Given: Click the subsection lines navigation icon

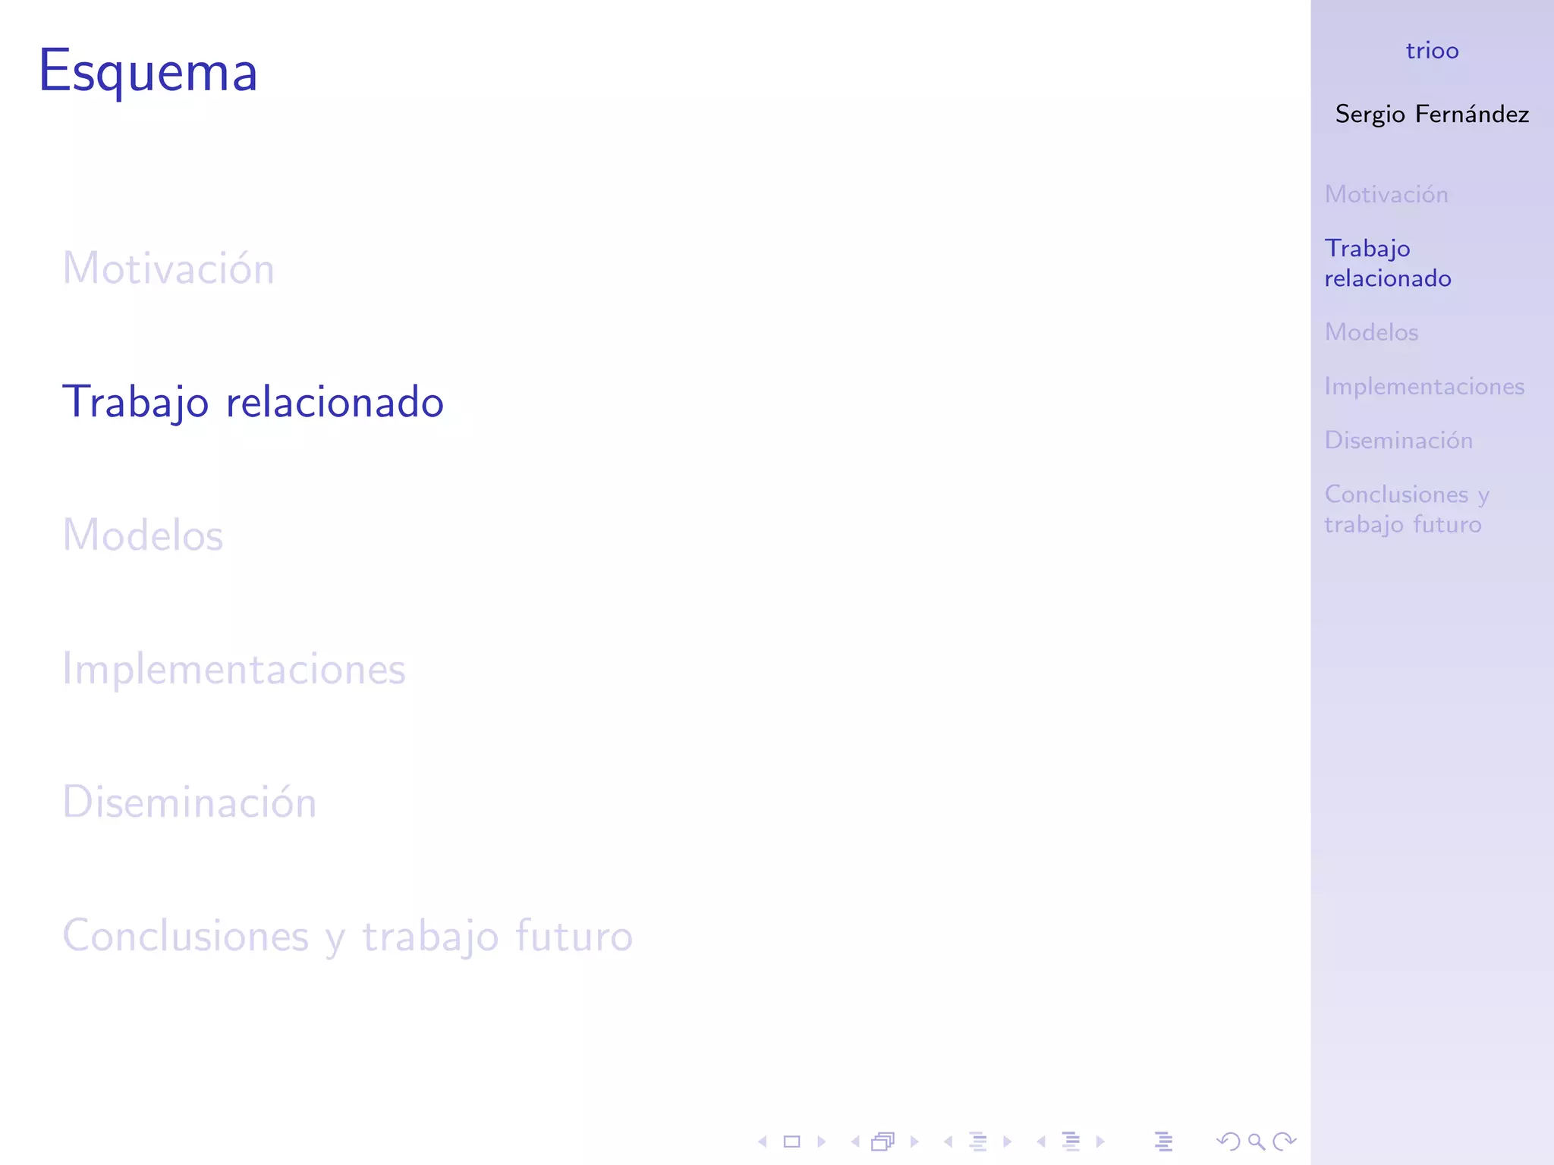Looking at the screenshot, I should 979,1141.
